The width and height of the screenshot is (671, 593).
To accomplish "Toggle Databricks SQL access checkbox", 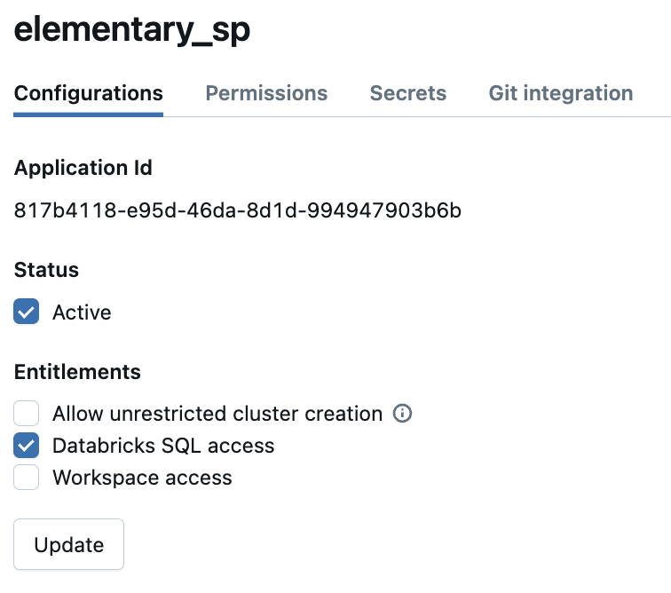I will 26,446.
